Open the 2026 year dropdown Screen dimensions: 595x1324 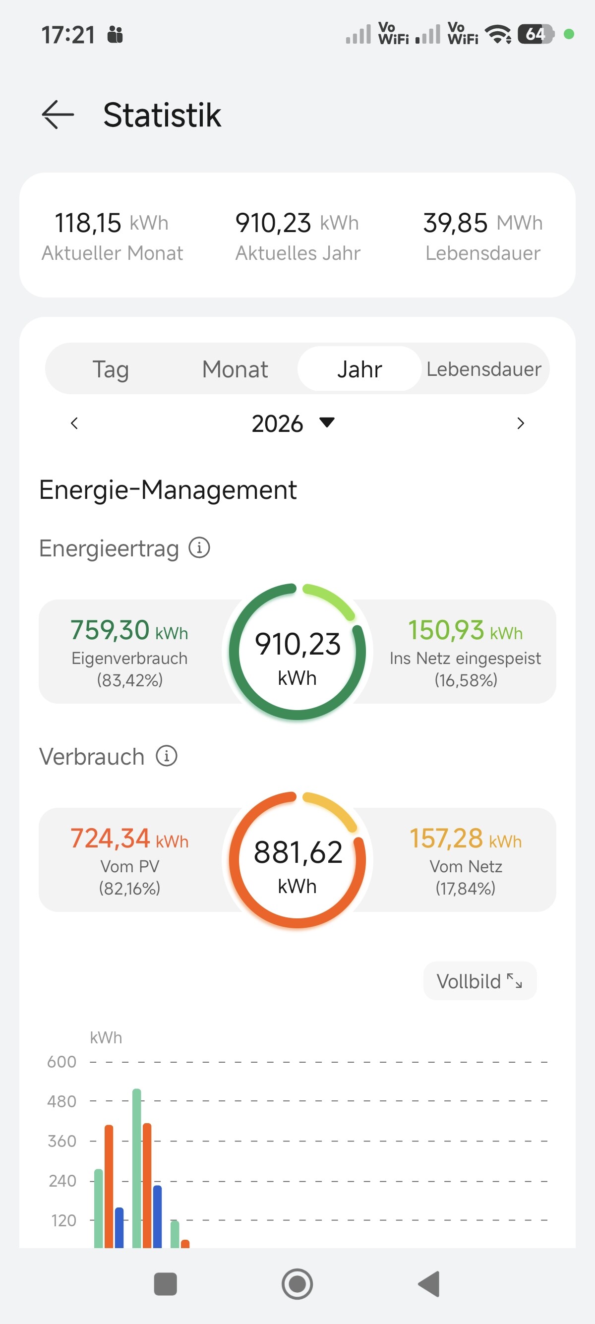293,423
